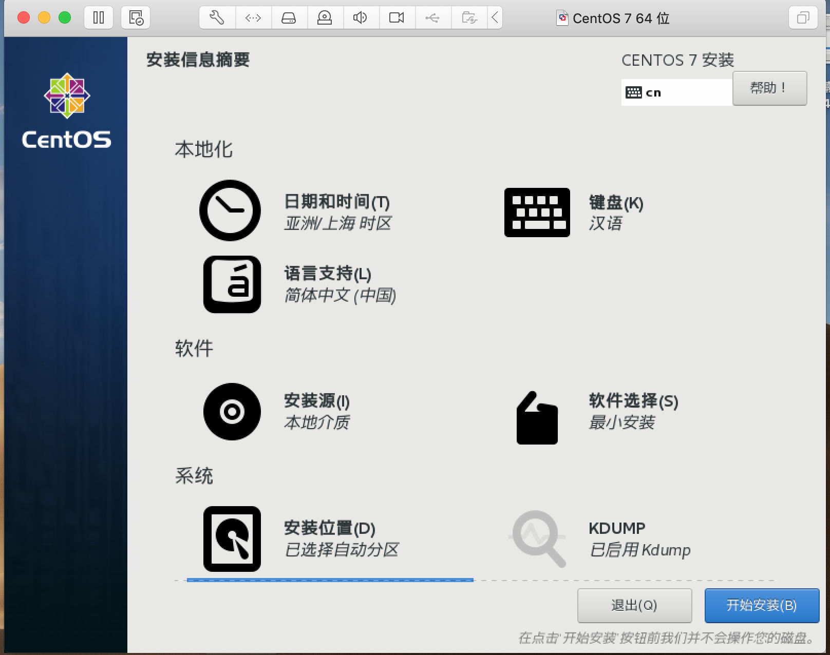The height and width of the screenshot is (655, 830).
Task: Click the hard disk toolbar icon
Action: [x=289, y=18]
